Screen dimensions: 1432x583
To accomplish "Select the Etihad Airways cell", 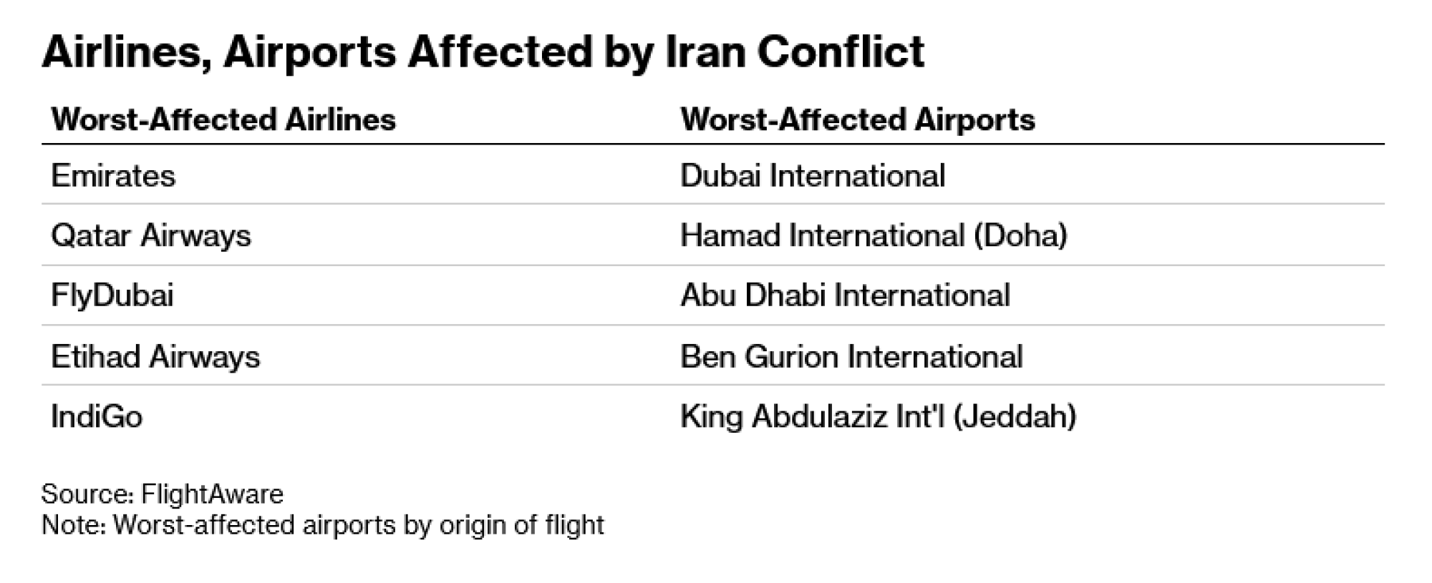I will 155,356.
